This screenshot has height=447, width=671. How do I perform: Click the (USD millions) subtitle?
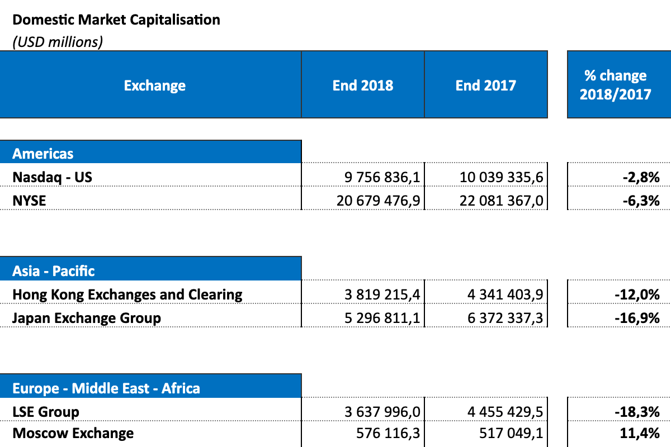58,42
